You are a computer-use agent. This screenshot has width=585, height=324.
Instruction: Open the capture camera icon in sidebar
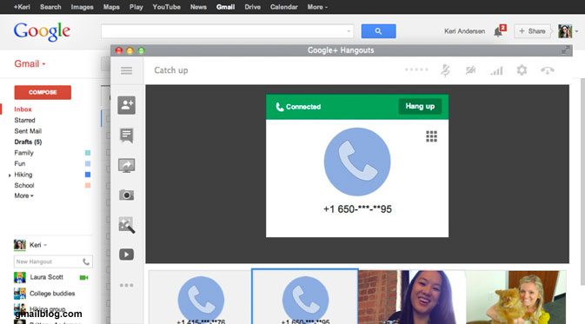pos(127,195)
